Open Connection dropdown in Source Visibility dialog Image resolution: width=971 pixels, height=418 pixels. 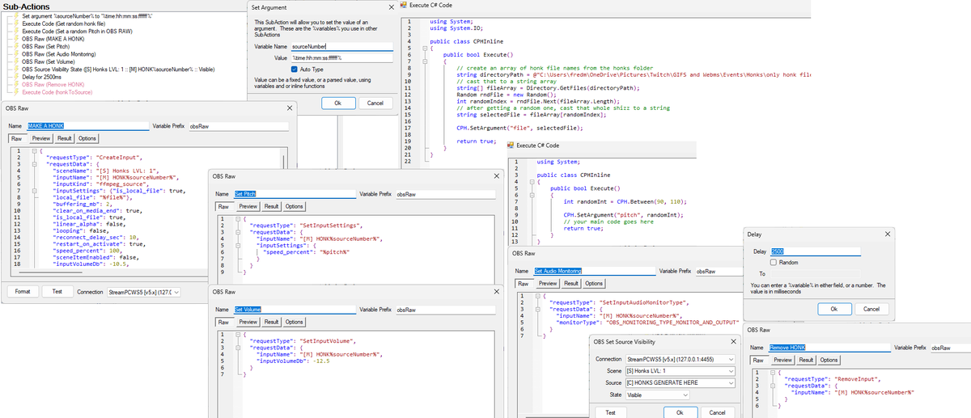(681, 359)
